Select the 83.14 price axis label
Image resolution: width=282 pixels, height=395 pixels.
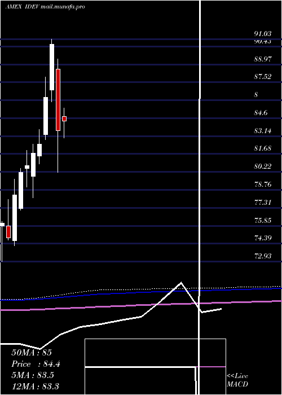263,130
